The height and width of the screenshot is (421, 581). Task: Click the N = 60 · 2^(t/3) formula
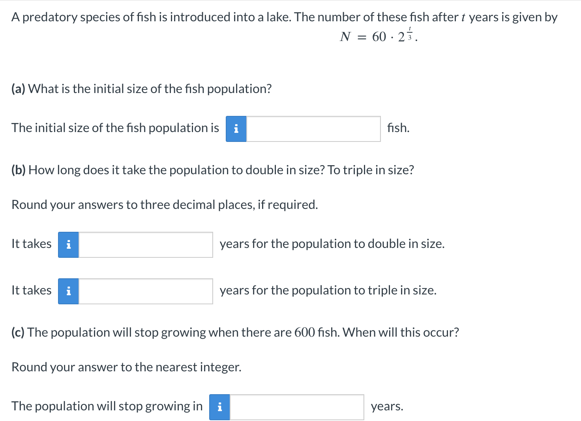(379, 36)
